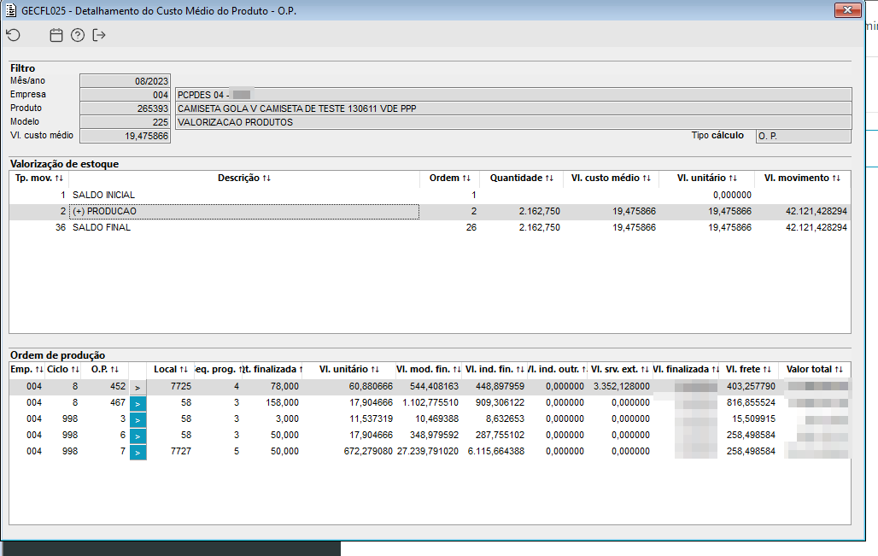Click movement value 42.121,428294 in PRODUCAO row

point(816,211)
